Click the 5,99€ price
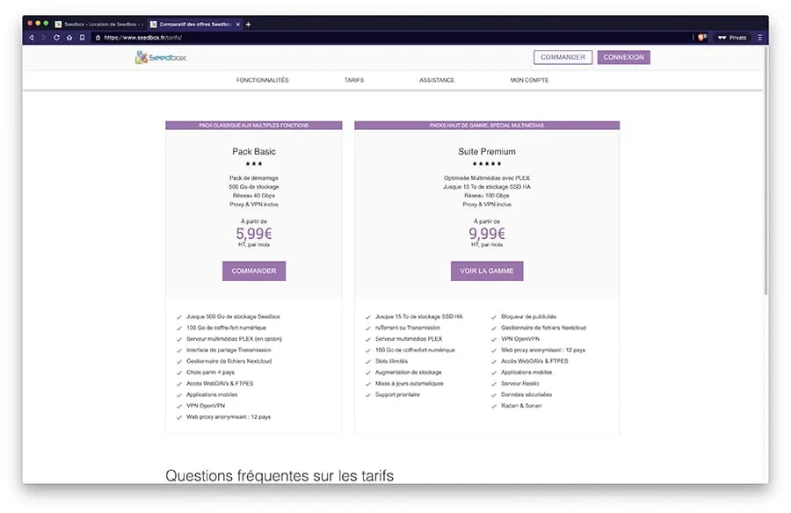The height and width of the screenshot is (513, 791). tap(254, 234)
